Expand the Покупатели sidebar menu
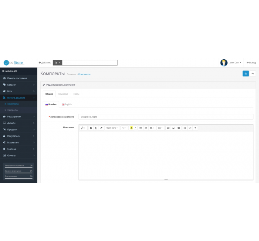Image resolution: width=259 pixels, height=241 pixels. coord(18,136)
